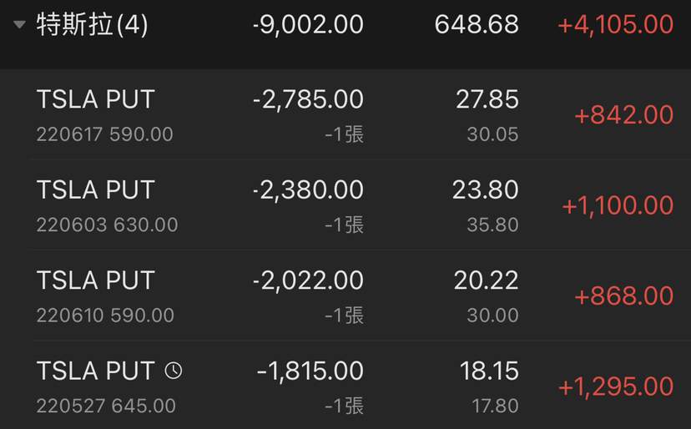Click the clock icon beside TSLA PUT

(x=174, y=371)
